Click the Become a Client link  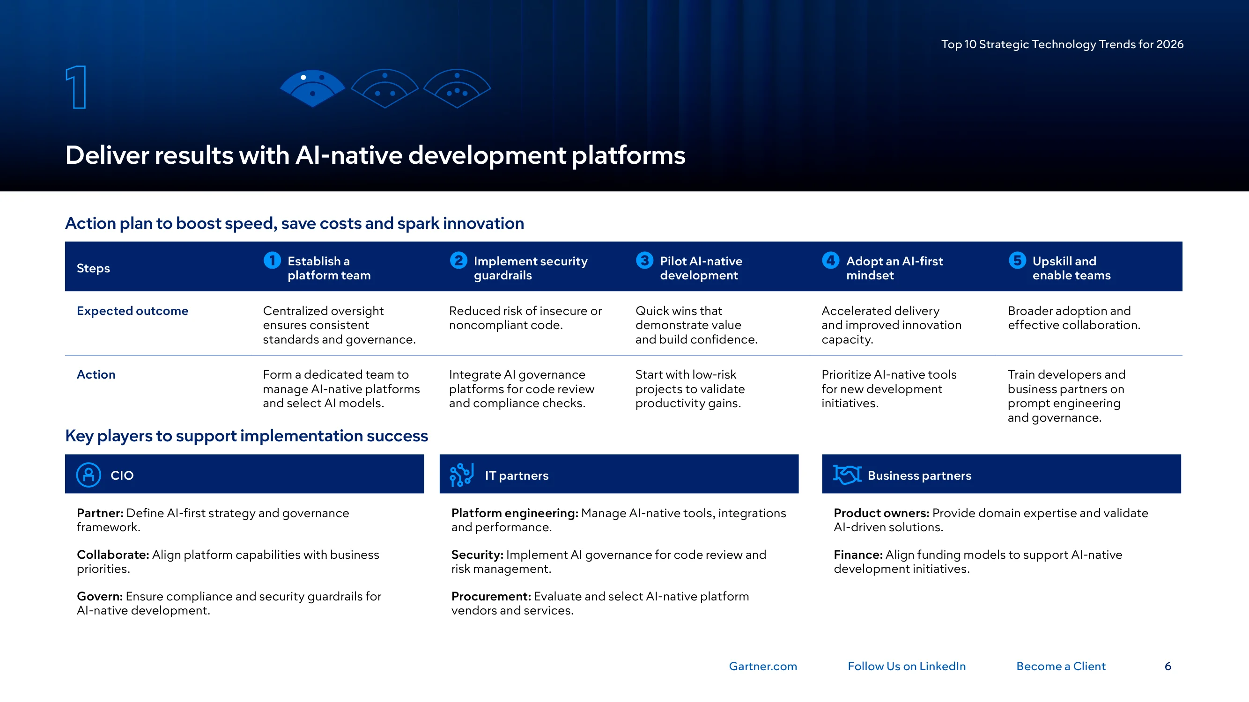pyautogui.click(x=1061, y=666)
